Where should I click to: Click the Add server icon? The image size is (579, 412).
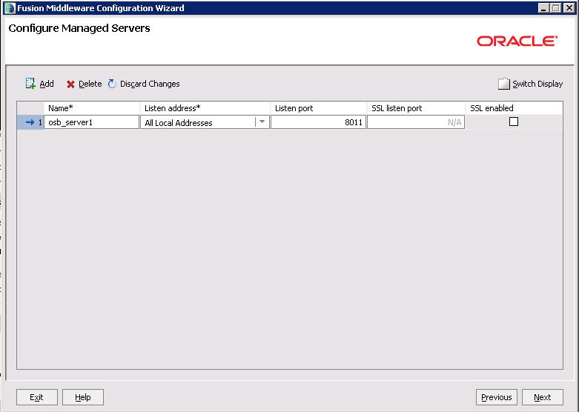[30, 84]
